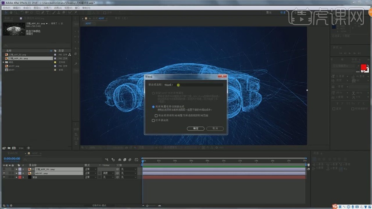Click new folder icon in project panel
Image resolution: width=372 pixels, height=209 pixels.
[9, 148]
